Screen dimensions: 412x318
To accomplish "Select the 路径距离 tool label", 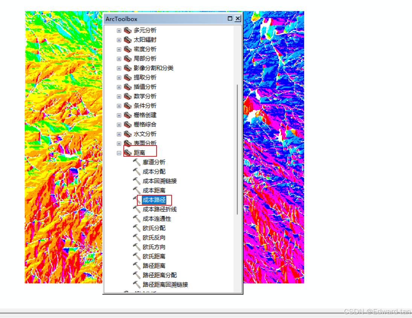I will [x=154, y=266].
